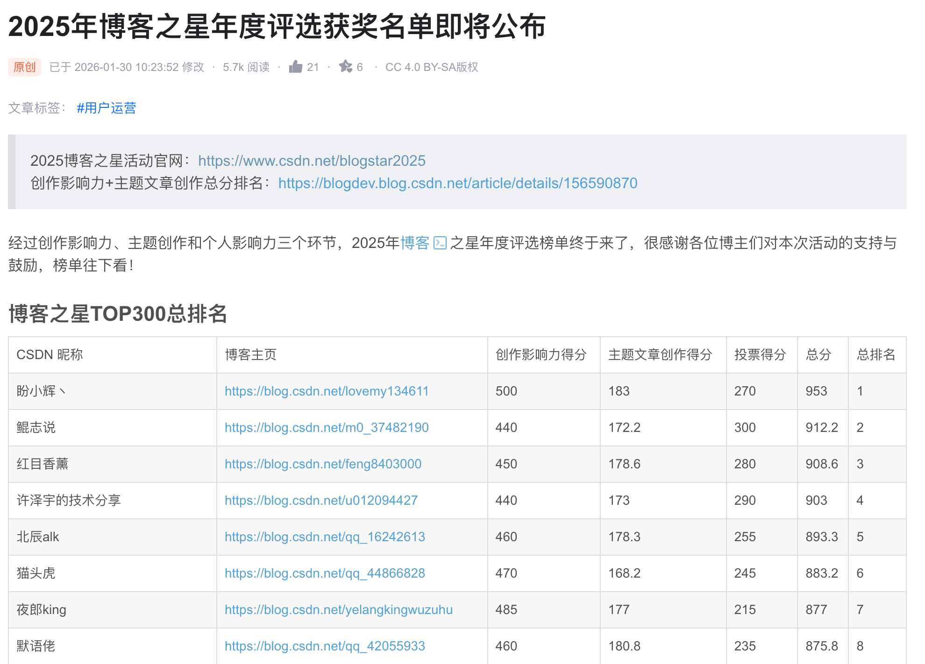Open u012094427 blog homepage link

pos(321,500)
